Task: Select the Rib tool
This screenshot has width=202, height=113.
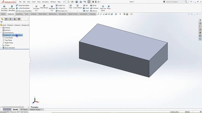Action: (85, 6)
